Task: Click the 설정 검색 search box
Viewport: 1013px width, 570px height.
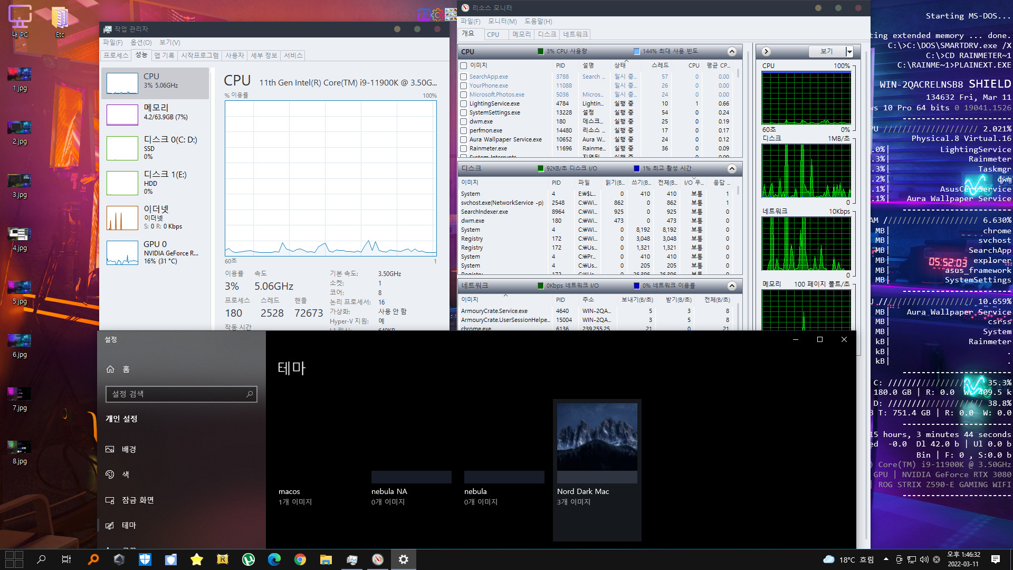Action: (x=181, y=394)
